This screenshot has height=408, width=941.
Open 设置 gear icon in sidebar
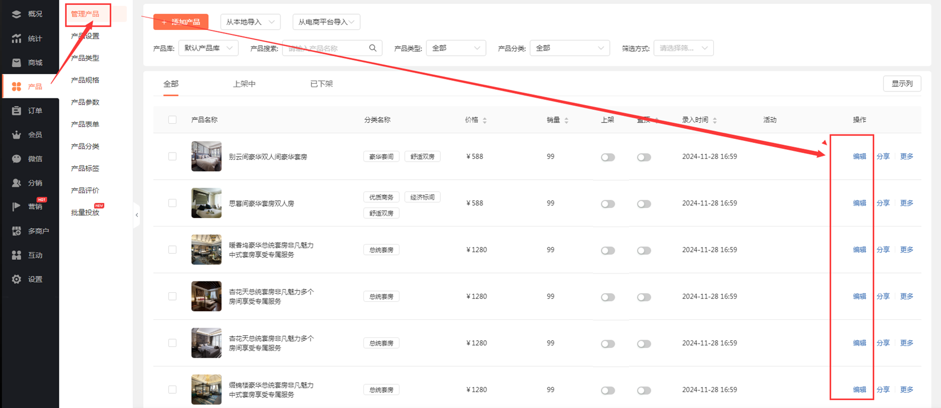tap(16, 279)
